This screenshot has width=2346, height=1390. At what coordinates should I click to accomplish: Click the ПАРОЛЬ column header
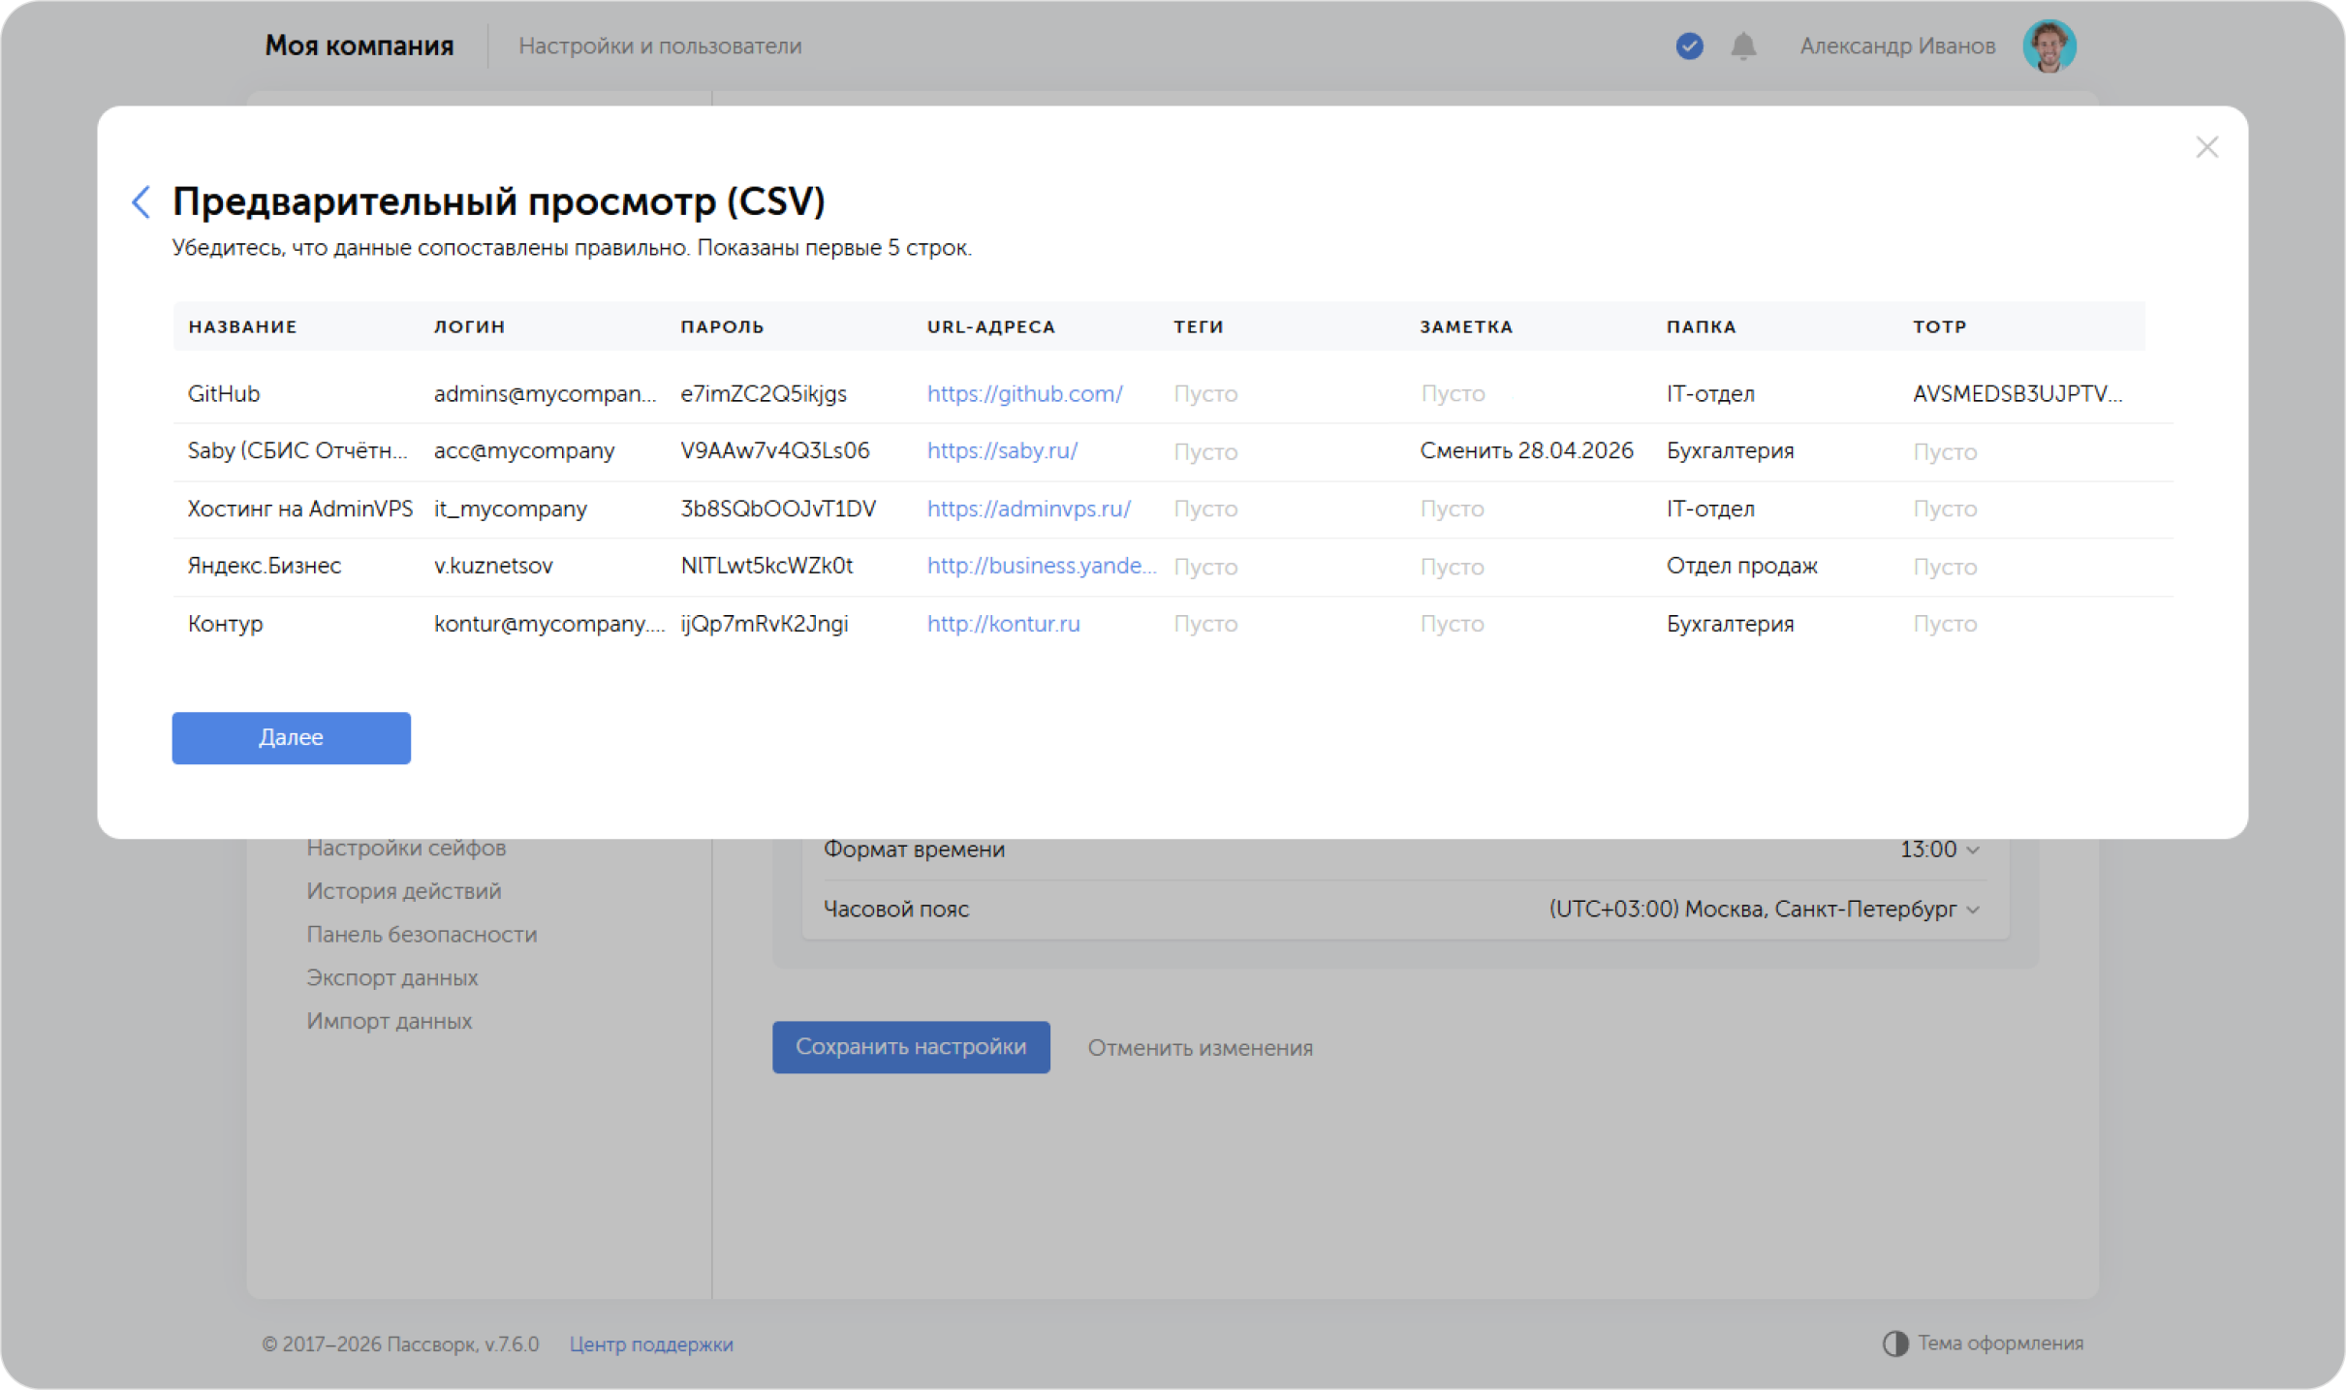click(x=722, y=327)
